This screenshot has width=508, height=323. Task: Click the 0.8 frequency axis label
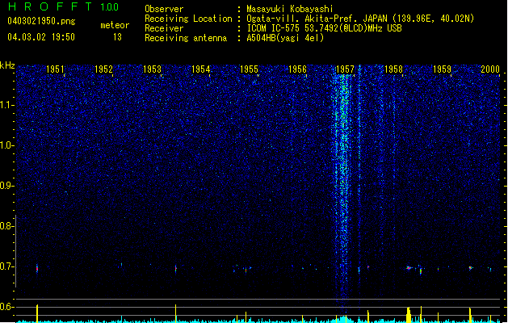pos(6,226)
